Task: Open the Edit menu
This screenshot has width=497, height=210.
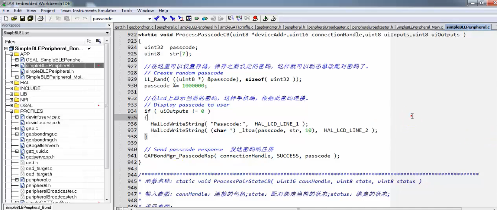Action: (18, 10)
